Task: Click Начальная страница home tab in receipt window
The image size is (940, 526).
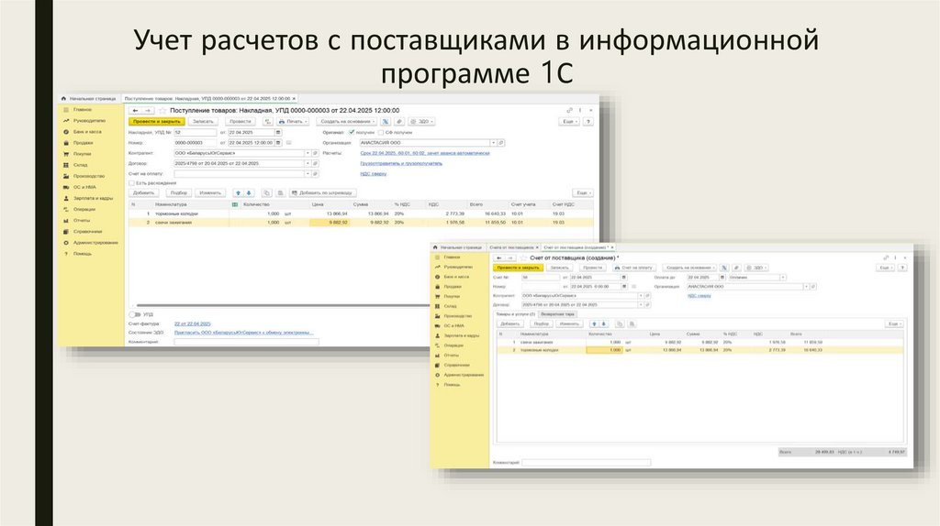Action: [x=89, y=99]
